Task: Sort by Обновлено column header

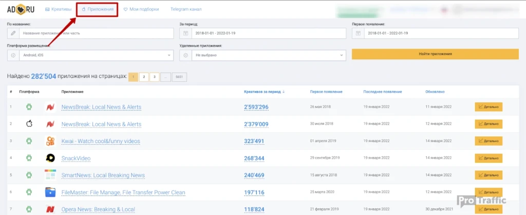Action: [x=435, y=92]
